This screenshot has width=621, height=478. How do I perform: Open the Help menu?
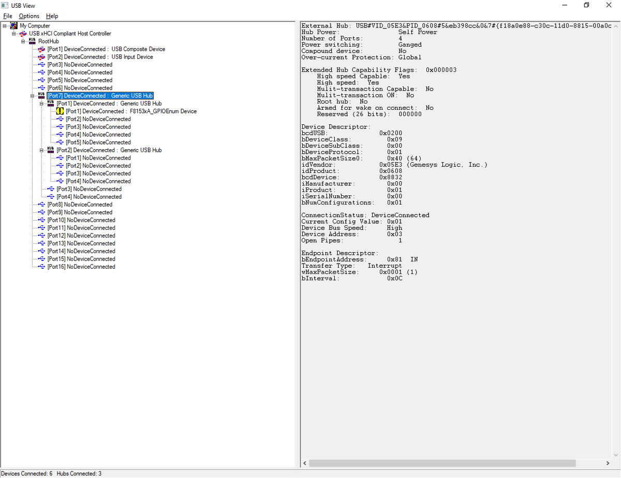52,16
